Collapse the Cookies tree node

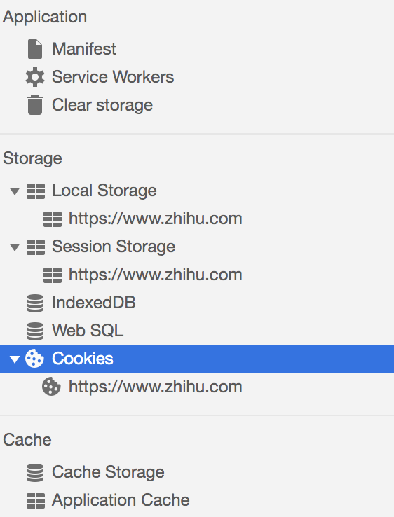(x=15, y=359)
